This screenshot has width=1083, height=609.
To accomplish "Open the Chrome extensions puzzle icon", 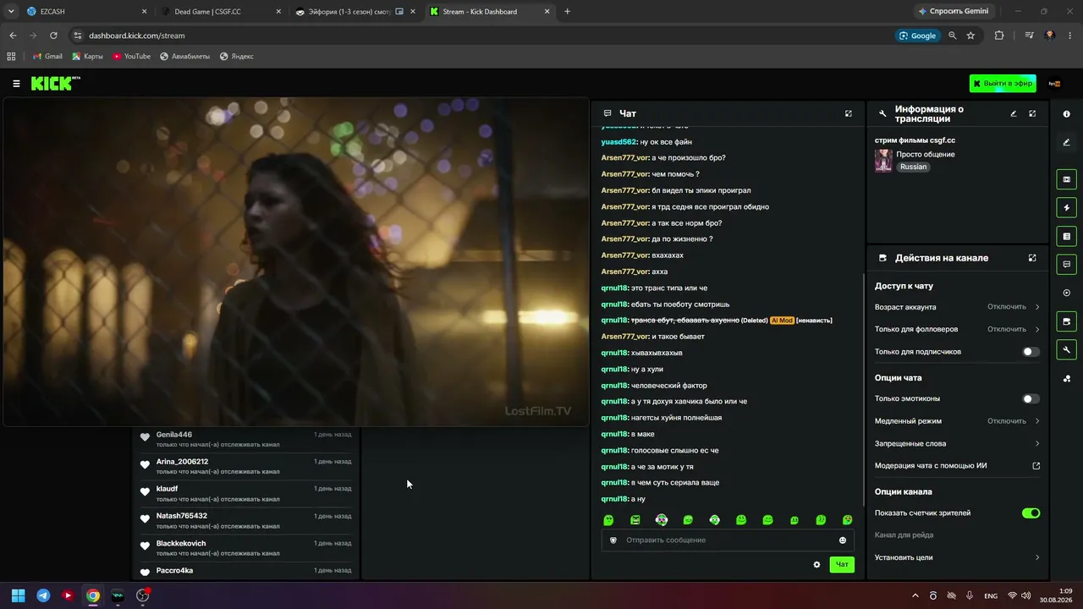I will (x=999, y=36).
